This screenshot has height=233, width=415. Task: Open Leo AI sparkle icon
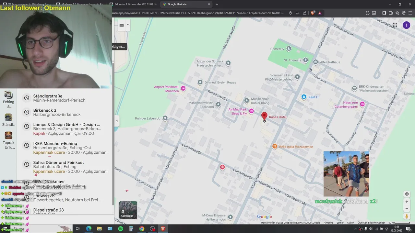pyautogui.click(x=397, y=13)
